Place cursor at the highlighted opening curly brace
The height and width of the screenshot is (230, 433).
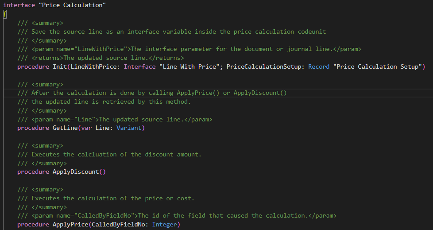point(5,14)
